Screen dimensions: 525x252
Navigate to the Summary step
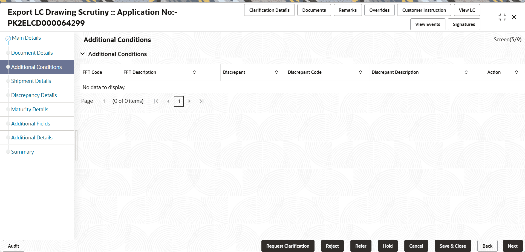click(22, 152)
